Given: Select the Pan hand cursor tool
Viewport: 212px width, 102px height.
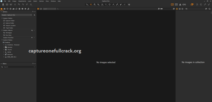Looking at the screenshot, I should click(91, 4).
